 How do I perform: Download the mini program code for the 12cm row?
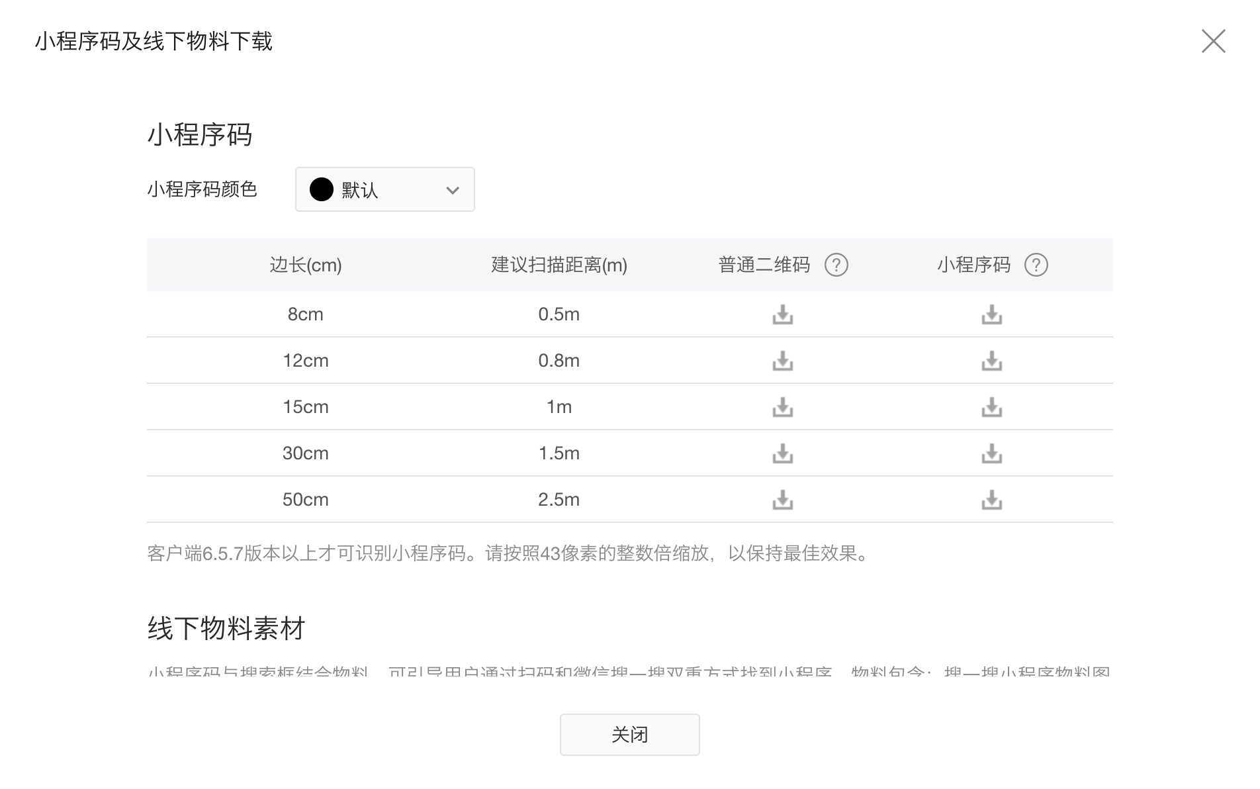click(x=992, y=361)
